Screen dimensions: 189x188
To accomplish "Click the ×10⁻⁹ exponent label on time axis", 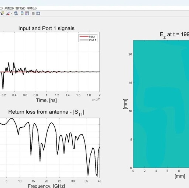I will pyautogui.click(x=96, y=100).
